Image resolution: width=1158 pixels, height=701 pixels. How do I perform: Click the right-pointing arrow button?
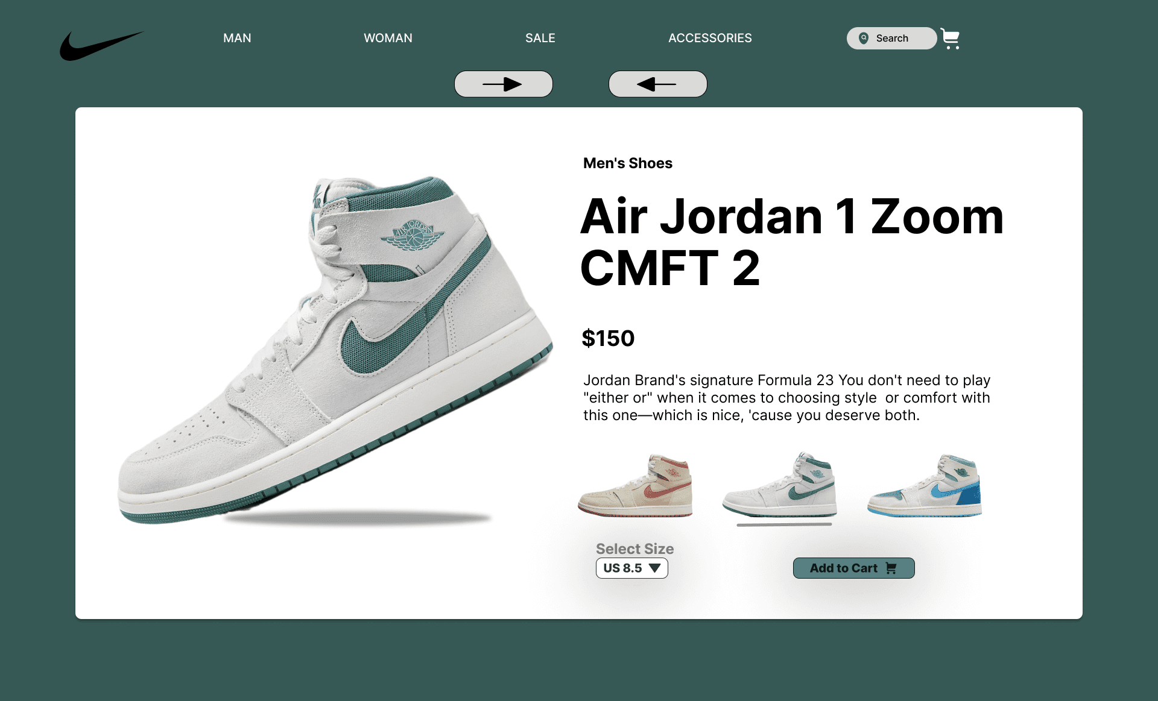pos(504,84)
